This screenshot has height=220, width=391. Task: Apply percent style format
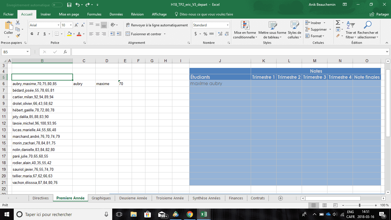point(205,34)
